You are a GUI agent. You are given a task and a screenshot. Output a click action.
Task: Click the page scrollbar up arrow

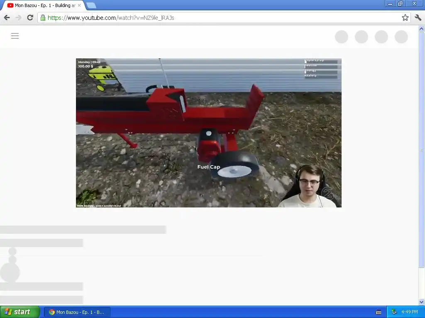422,29
